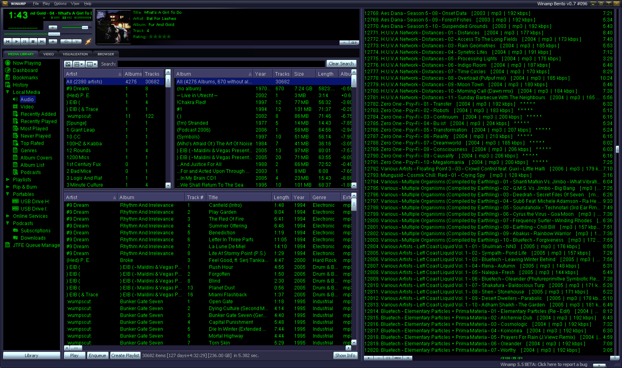Mute audio with the speaker button
Viewport: 622px width, 368px height.
point(53,28)
